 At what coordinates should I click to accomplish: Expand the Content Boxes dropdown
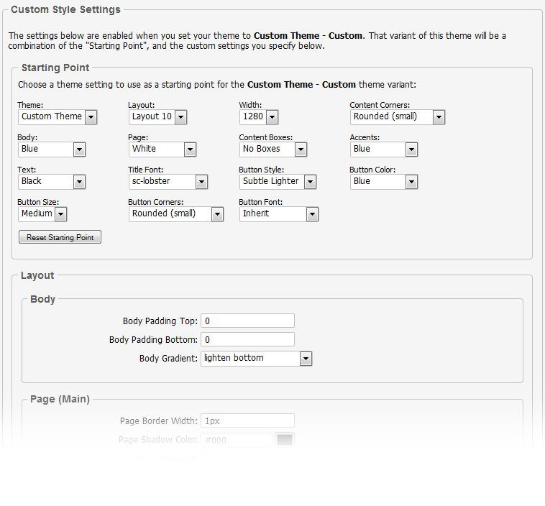pos(273,149)
